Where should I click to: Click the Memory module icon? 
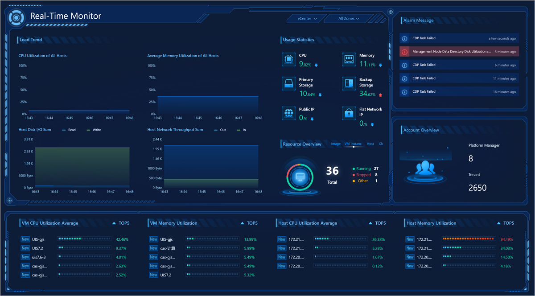pos(349,60)
